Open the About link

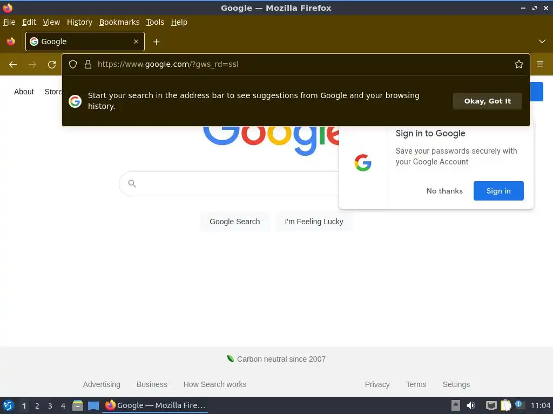click(x=24, y=92)
